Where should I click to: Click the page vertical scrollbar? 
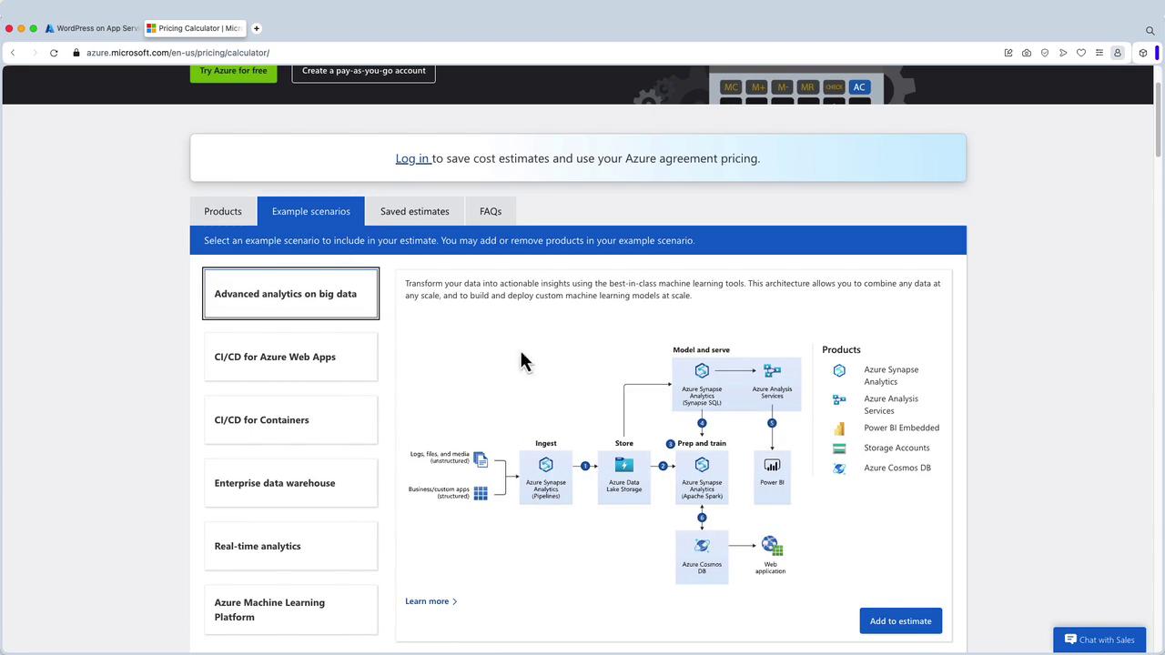tap(1159, 118)
